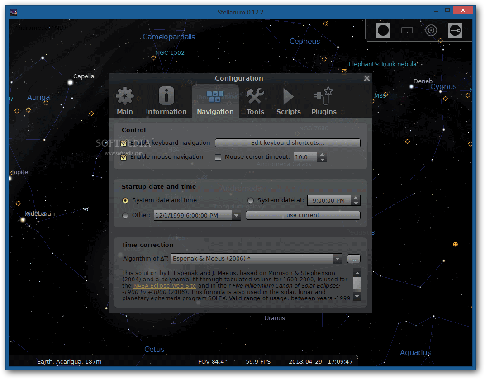Screen dimensions: 485x379
Task: Click the sensor frame rectangle icon
Action: 407,30
